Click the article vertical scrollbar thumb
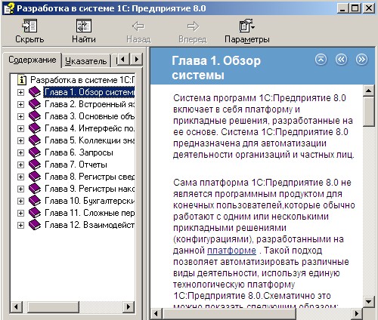This screenshot has height=320, width=378. 369,112
